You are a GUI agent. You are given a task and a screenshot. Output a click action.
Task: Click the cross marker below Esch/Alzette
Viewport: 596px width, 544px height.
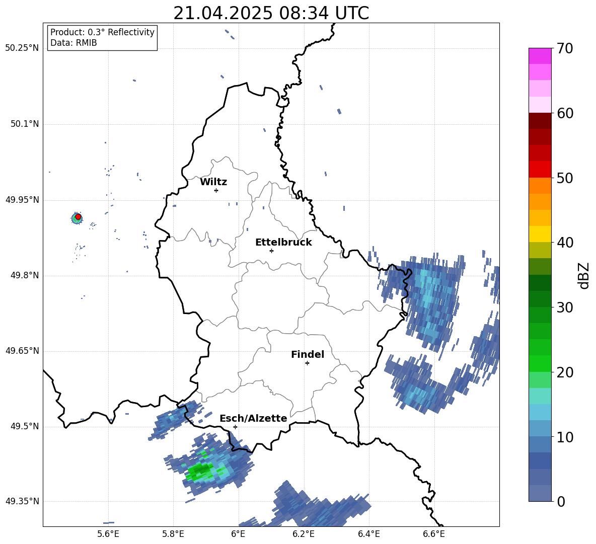(x=235, y=427)
